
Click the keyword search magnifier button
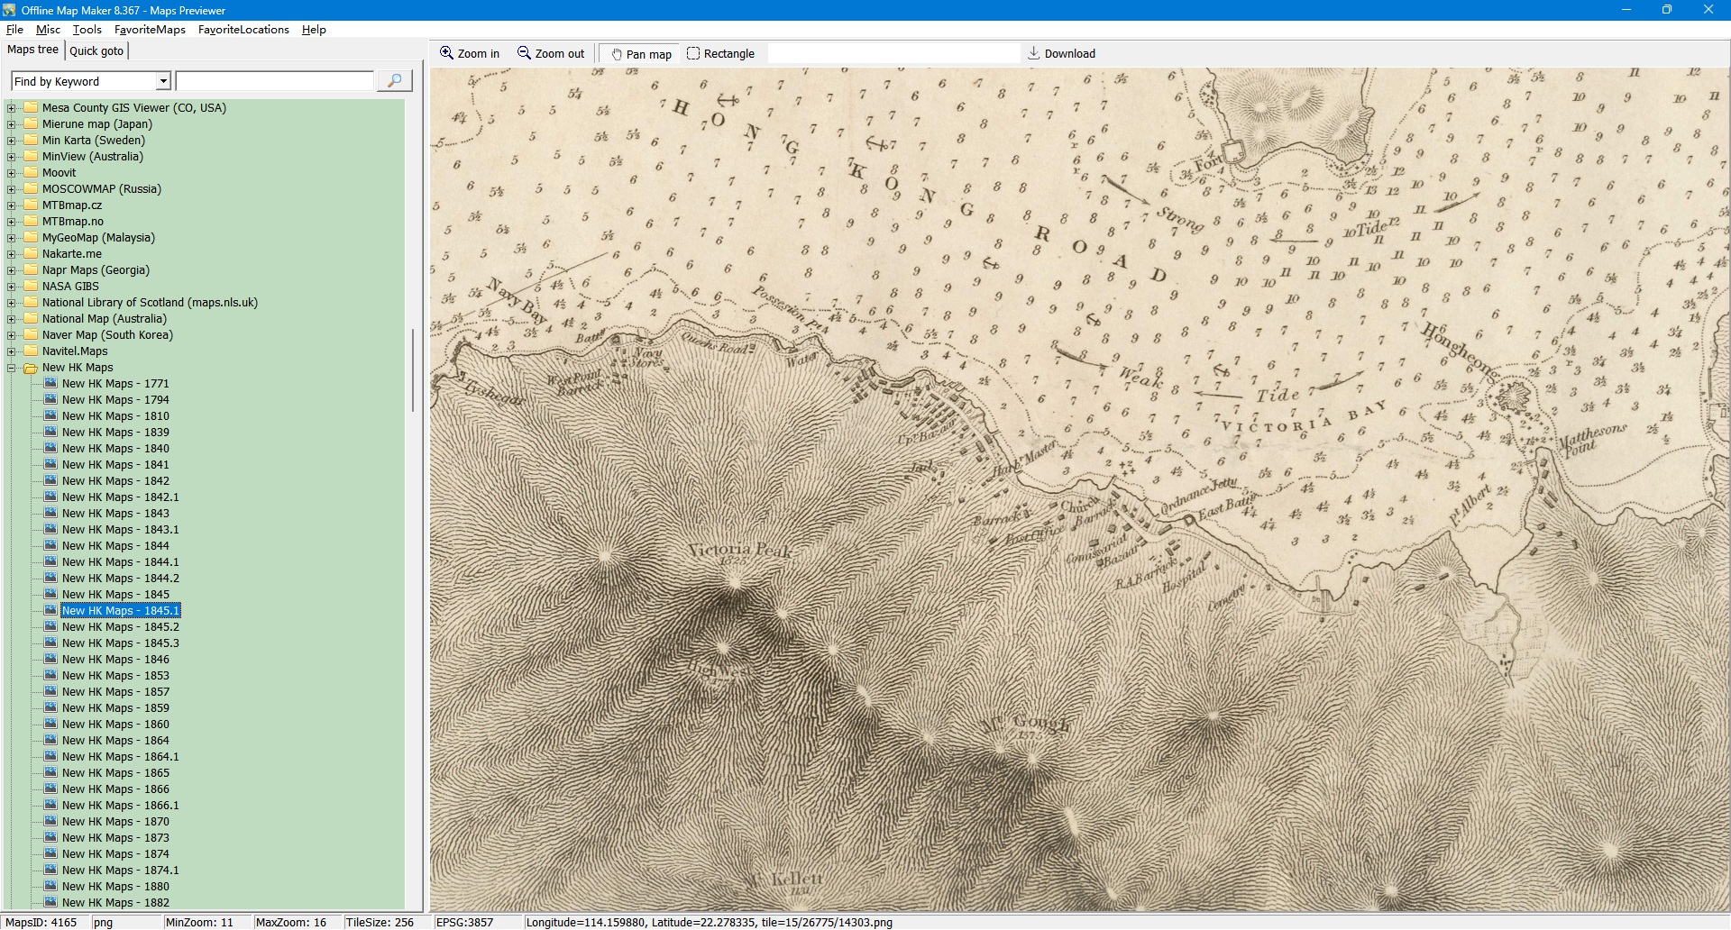click(x=394, y=81)
